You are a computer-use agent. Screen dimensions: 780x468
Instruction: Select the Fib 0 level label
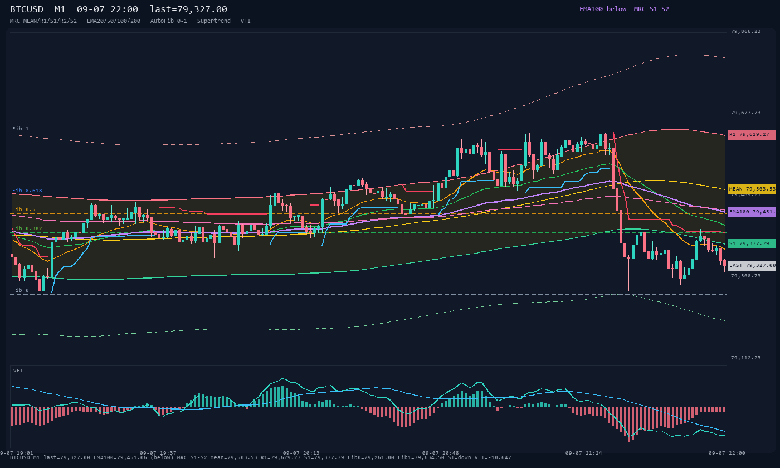coord(21,290)
